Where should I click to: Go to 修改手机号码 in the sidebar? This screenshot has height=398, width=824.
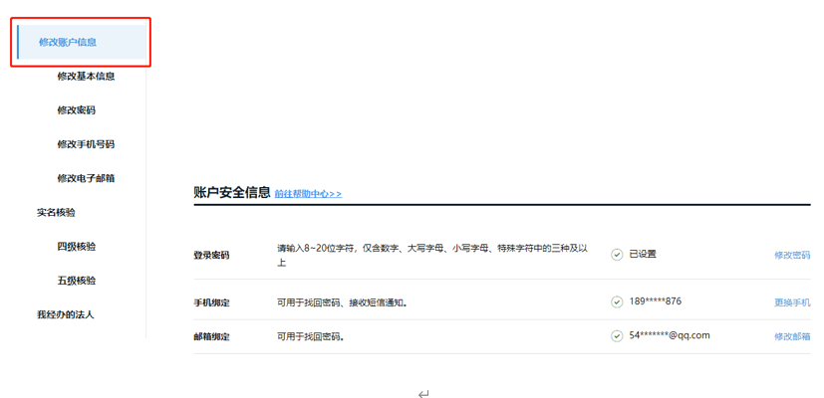coord(86,144)
